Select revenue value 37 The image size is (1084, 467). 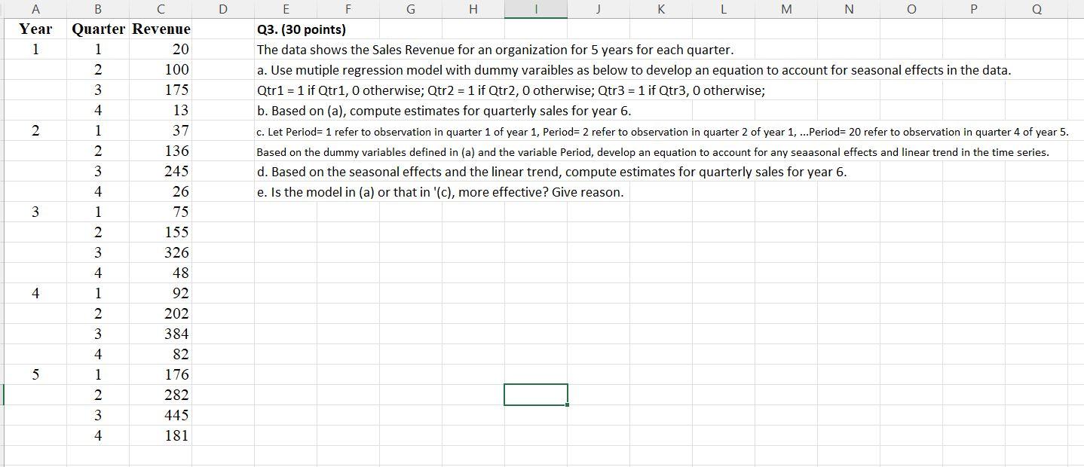(x=161, y=130)
